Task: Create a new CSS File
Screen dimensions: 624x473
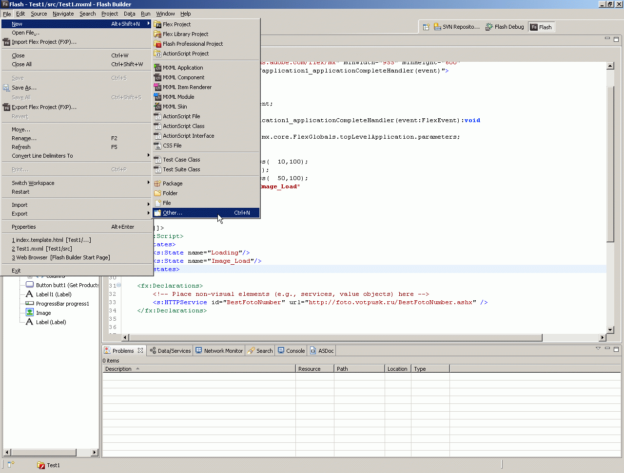Action: [x=206, y=146]
